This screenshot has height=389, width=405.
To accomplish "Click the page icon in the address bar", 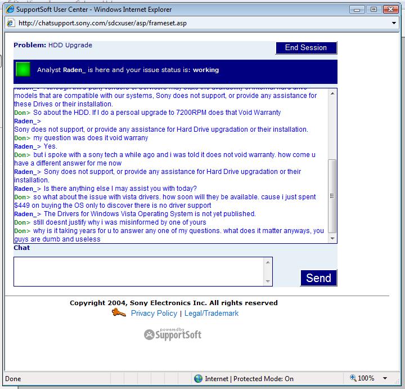I will pyautogui.click(x=11, y=23).
